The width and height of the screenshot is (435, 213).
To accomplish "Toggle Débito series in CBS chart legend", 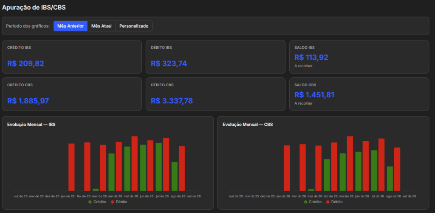I will [x=334, y=202].
